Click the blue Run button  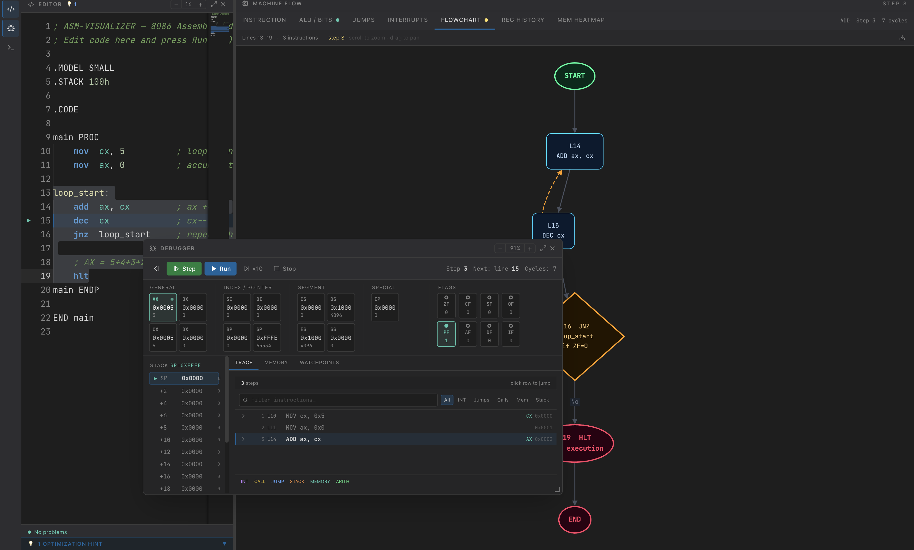(220, 269)
